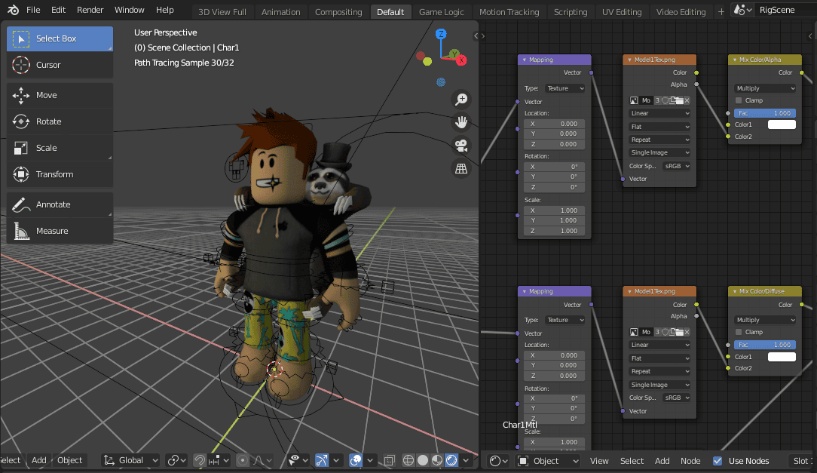Click the Fac slider in Mix Color/Alpha
The image size is (817, 473).
[763, 112]
